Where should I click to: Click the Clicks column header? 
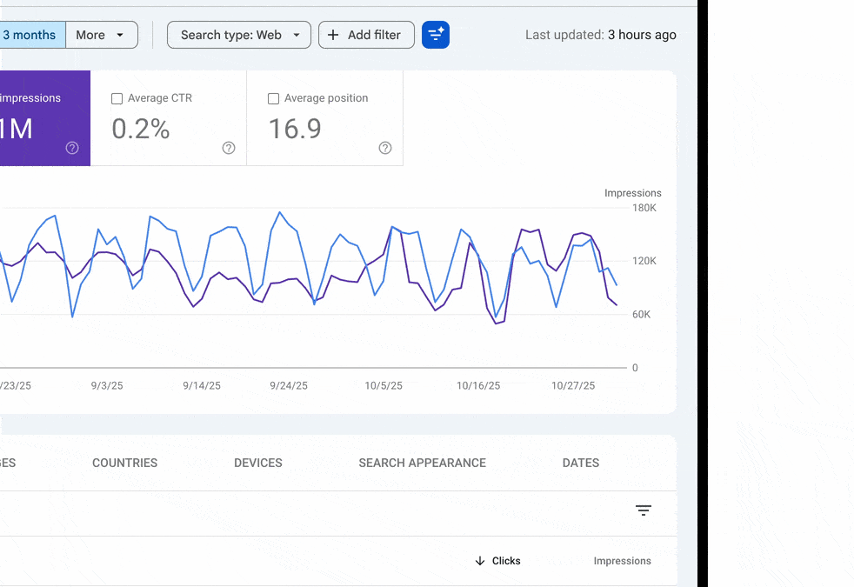point(505,561)
